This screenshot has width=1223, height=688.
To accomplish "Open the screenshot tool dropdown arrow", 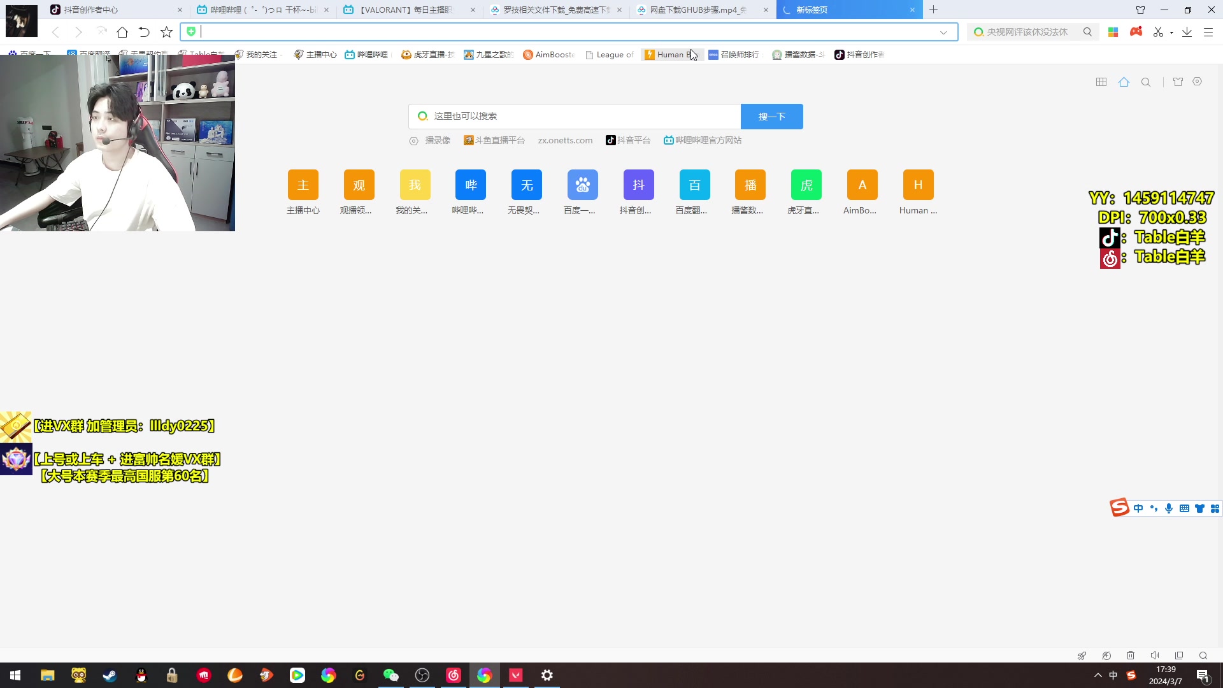I will 1171,32.
